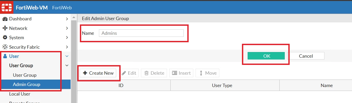This screenshot has height=103, width=352.
Task: Click the Move toolbar button
Action: tap(208, 73)
